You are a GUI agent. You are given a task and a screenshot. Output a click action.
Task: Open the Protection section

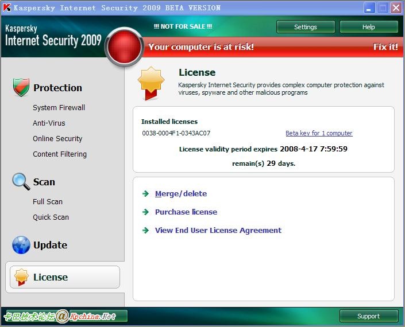pyautogui.click(x=57, y=88)
